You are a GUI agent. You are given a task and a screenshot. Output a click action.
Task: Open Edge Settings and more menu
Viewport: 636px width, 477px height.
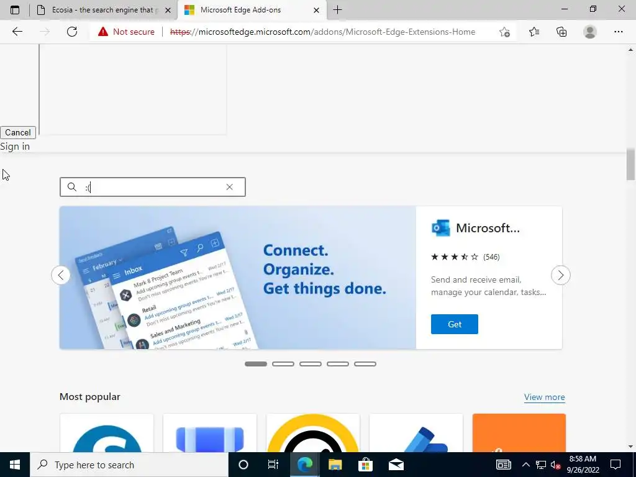(618, 32)
